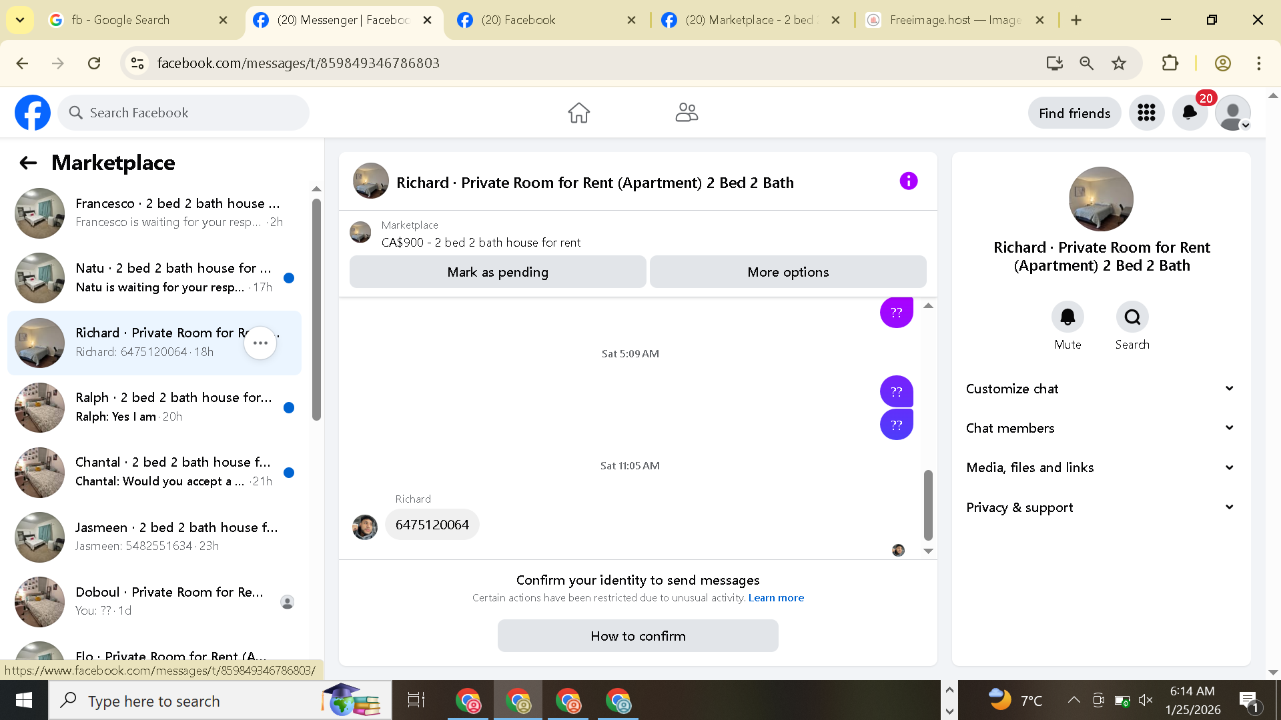Viewport: 1281px width, 720px height.
Task: View site information icon in address bar
Action: [x=137, y=63]
